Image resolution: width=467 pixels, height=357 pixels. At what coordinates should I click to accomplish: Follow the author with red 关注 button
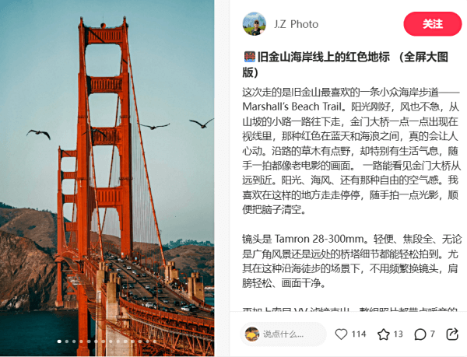pos(433,24)
